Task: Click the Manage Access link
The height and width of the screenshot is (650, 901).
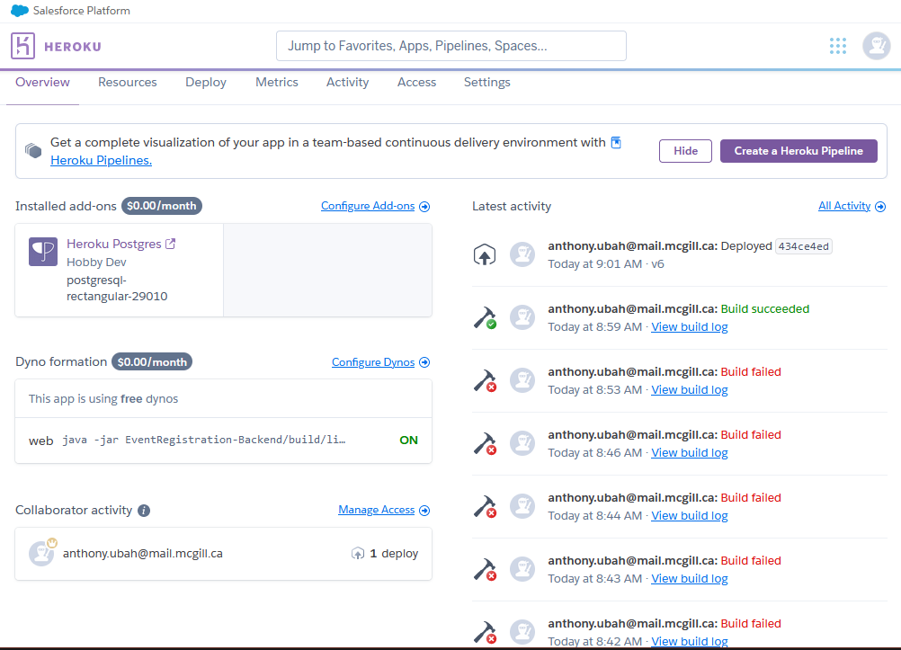Action: tap(376, 510)
